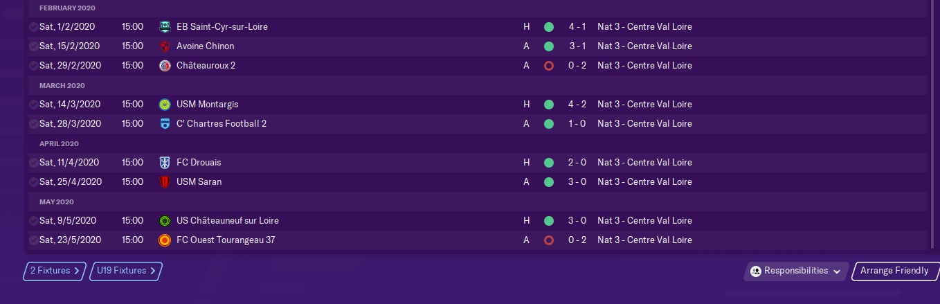The image size is (940, 304).
Task: Click the C' Chartres Football 2 badge
Action: [x=165, y=124]
